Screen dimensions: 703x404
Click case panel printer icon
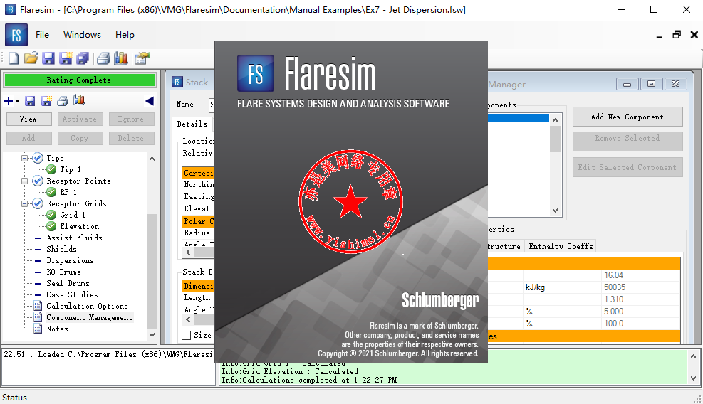pyautogui.click(x=63, y=101)
